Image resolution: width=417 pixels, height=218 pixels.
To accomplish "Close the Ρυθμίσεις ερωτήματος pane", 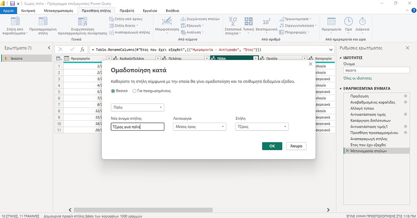I will point(407,48).
